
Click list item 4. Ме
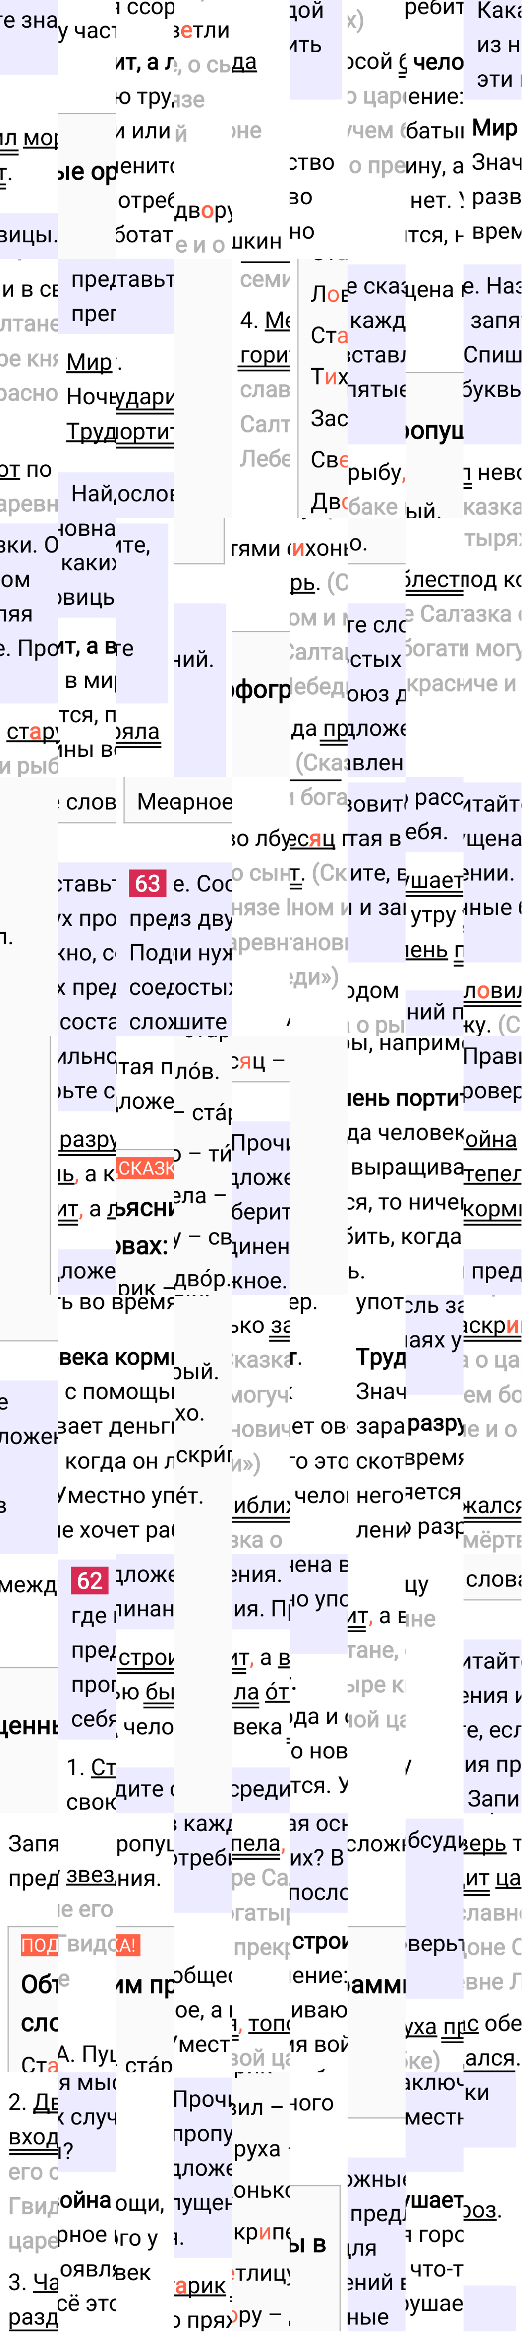click(265, 320)
